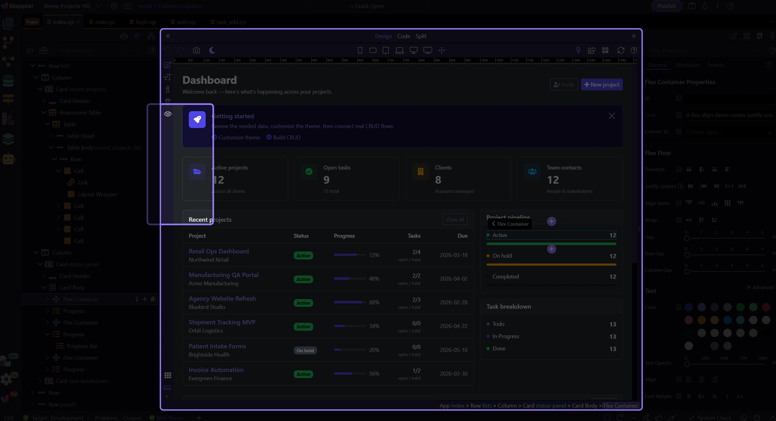This screenshot has height=421, width=776.
Task: Collapse the left panel with double chevron
Action: (168, 36)
